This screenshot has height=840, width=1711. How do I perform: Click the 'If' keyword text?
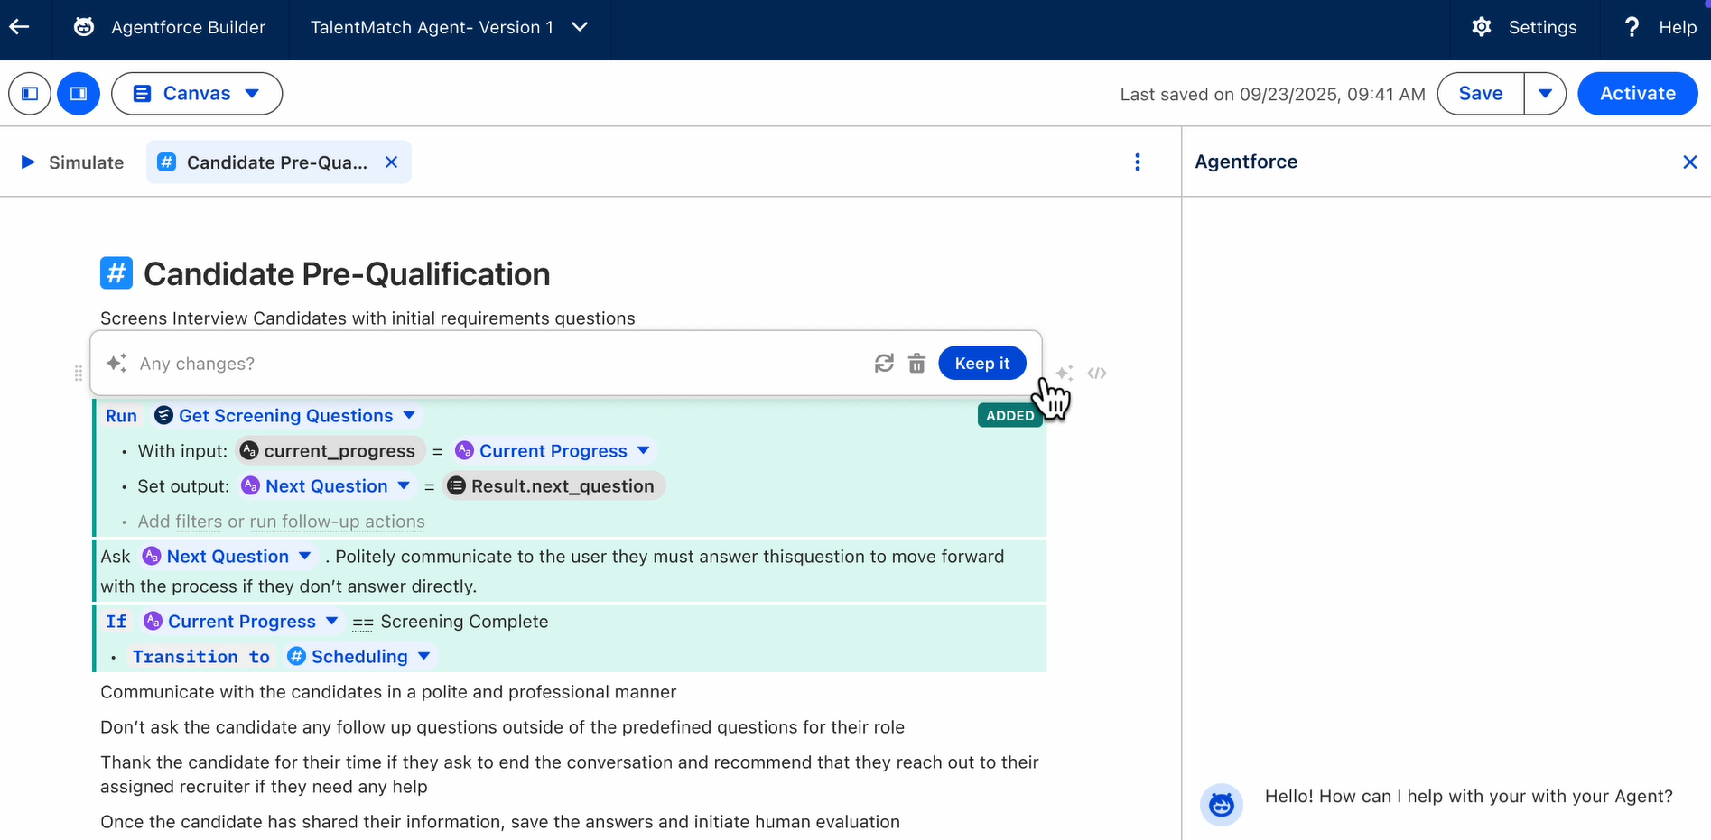coord(116,622)
